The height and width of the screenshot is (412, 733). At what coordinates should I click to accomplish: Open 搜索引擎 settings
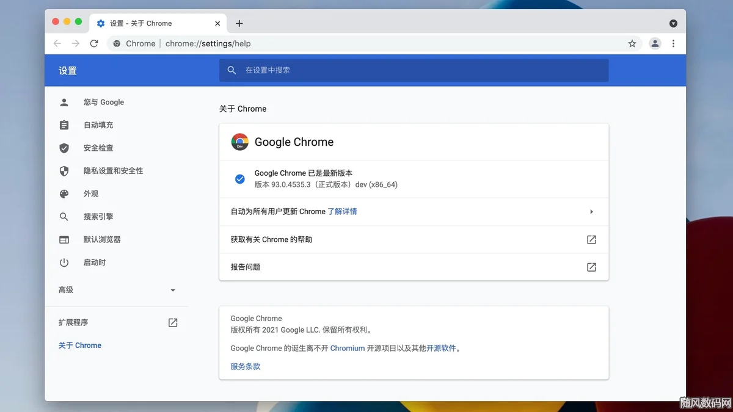pos(98,217)
